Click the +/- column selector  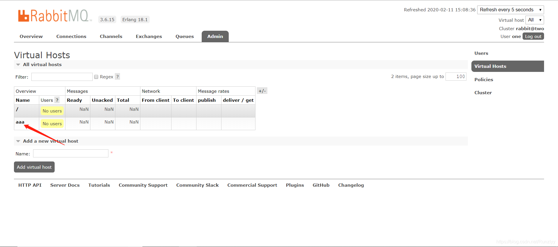262,91
